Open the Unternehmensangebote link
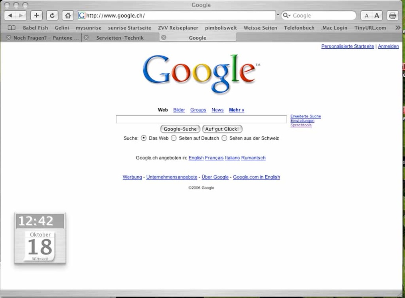 click(172, 177)
